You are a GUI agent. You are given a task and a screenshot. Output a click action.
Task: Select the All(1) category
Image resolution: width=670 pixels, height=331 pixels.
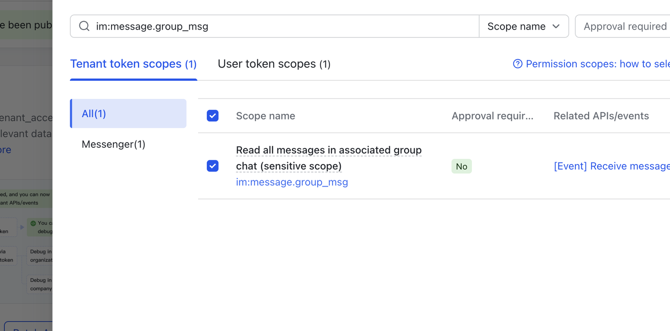click(128, 113)
